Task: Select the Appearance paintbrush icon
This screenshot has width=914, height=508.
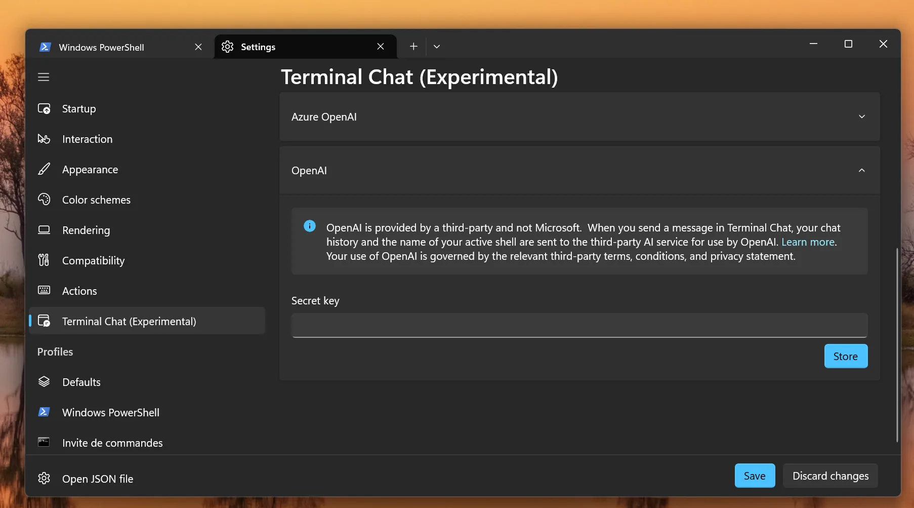Action: pyautogui.click(x=44, y=169)
